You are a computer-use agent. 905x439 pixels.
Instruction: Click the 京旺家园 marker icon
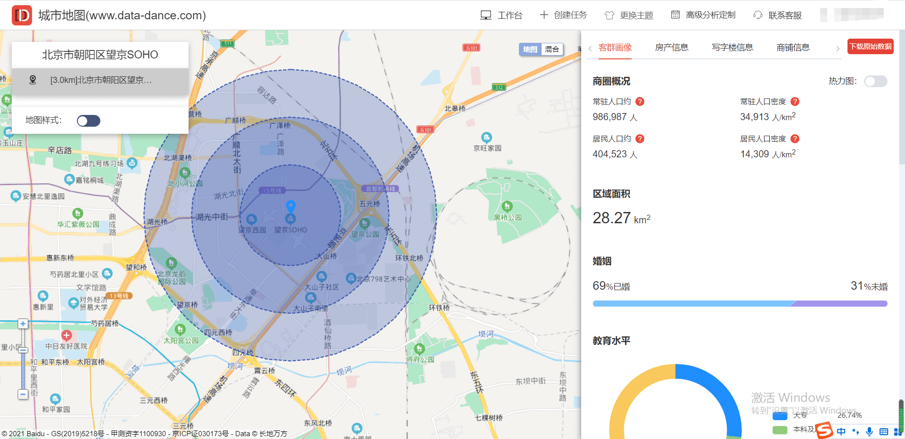click(486, 138)
